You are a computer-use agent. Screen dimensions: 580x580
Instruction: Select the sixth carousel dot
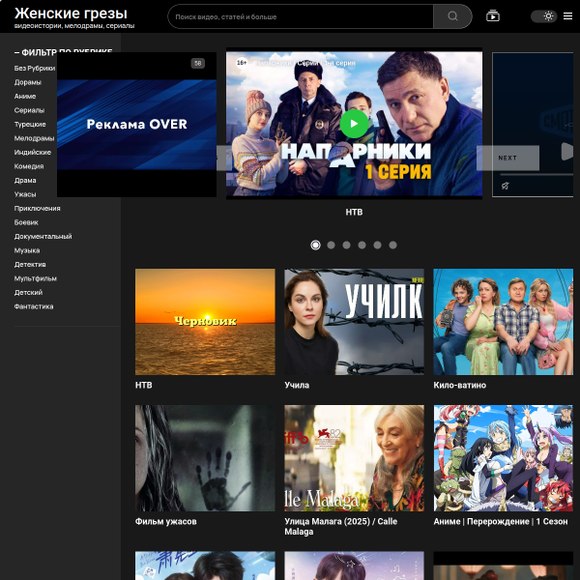[x=392, y=245]
